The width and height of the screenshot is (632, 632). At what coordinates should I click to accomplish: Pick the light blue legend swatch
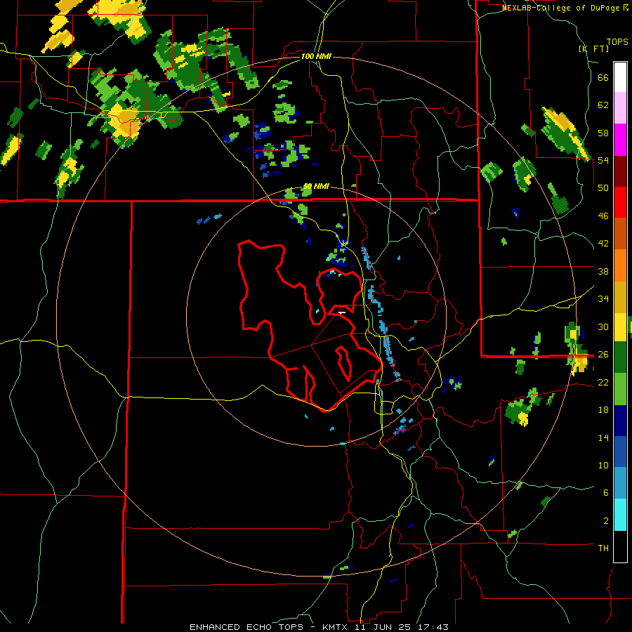(x=620, y=483)
